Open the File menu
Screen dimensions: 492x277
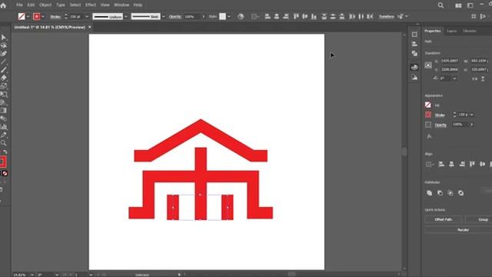(19, 5)
